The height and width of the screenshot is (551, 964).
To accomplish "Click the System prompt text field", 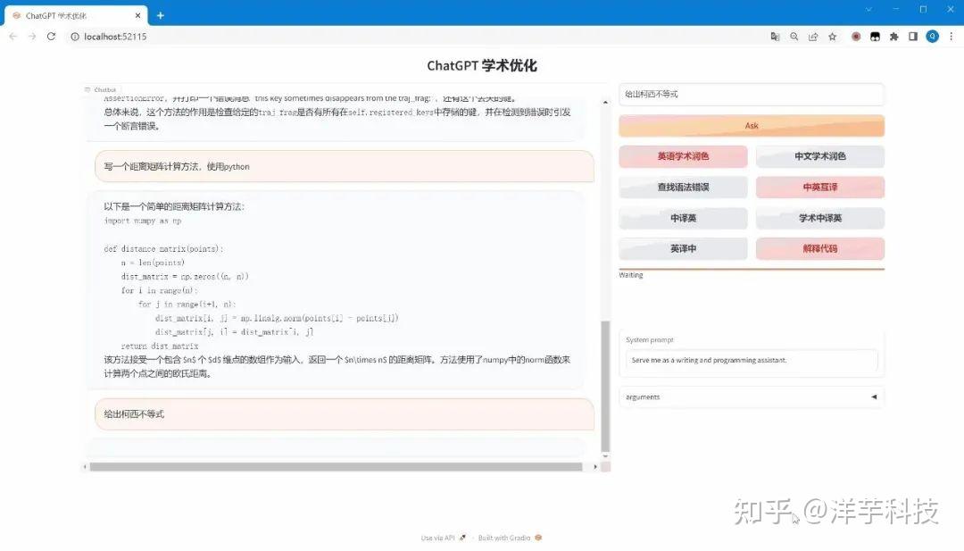I will (751, 361).
